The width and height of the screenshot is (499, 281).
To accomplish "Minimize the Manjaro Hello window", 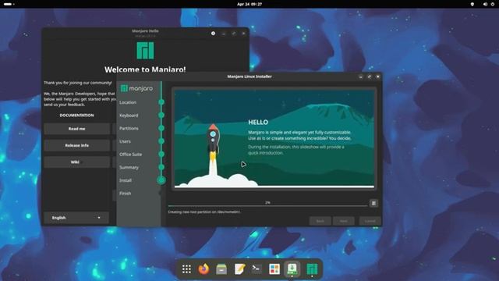I will click(x=224, y=34).
